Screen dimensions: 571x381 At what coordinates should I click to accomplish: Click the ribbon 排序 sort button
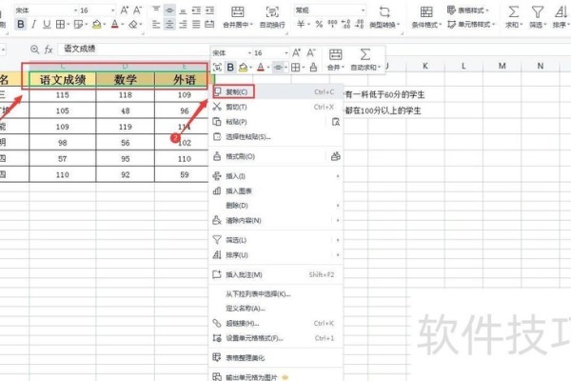pyautogui.click(x=561, y=17)
